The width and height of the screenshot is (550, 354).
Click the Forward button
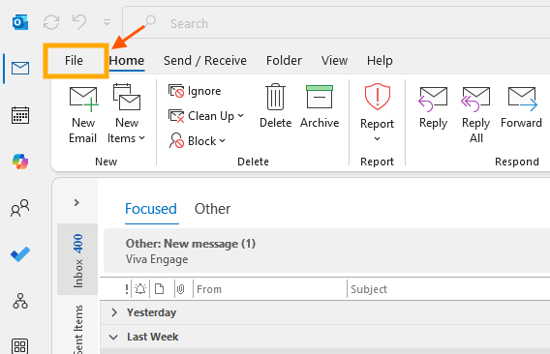522,107
